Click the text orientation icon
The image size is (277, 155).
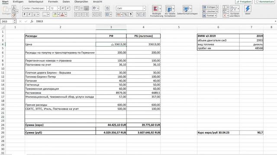tap(95, 8)
